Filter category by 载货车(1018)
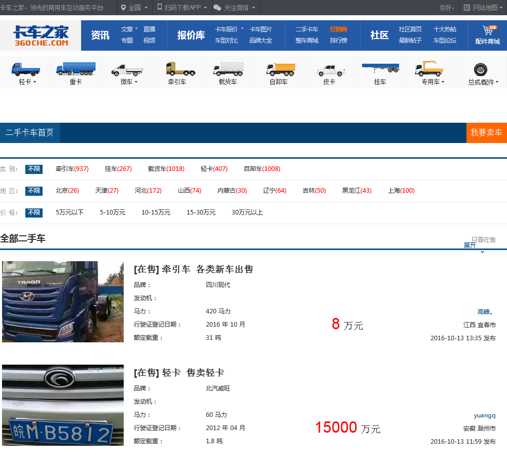This screenshot has width=507, height=461. tap(166, 169)
